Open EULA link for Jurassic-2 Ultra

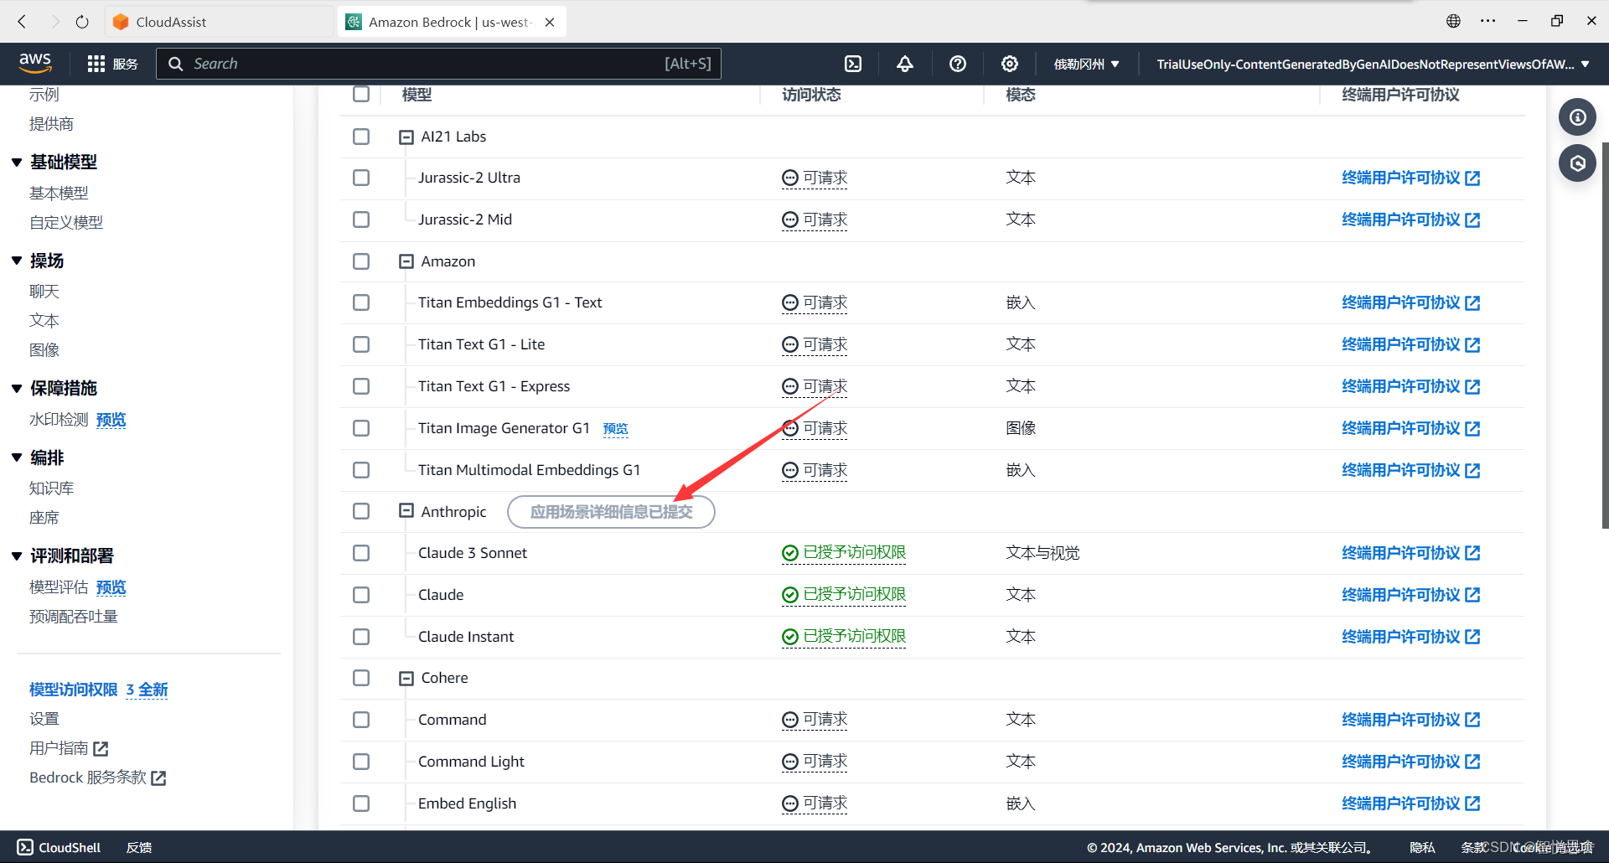(x=1410, y=178)
